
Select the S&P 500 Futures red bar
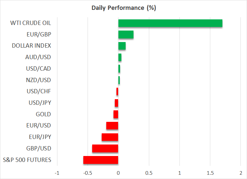101,160
